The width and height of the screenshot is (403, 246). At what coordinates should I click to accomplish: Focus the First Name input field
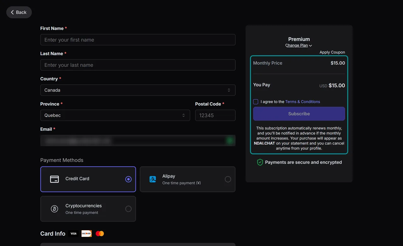(x=138, y=40)
